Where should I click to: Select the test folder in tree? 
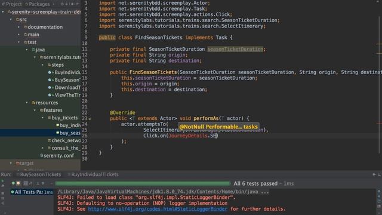tap(30, 42)
